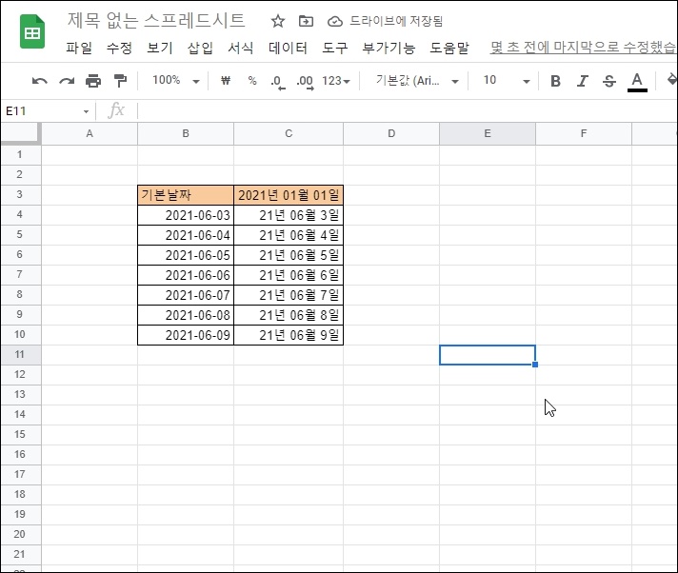Open the 보기 menu
Image resolution: width=678 pixels, height=573 pixels.
click(160, 48)
